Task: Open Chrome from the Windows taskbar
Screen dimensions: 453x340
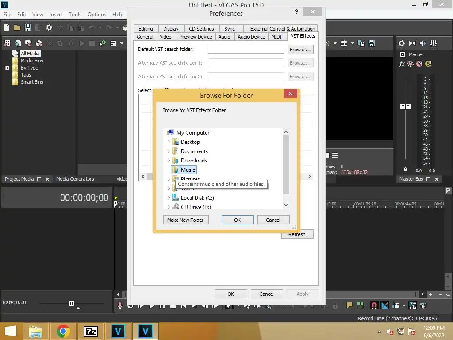Action: [63, 331]
